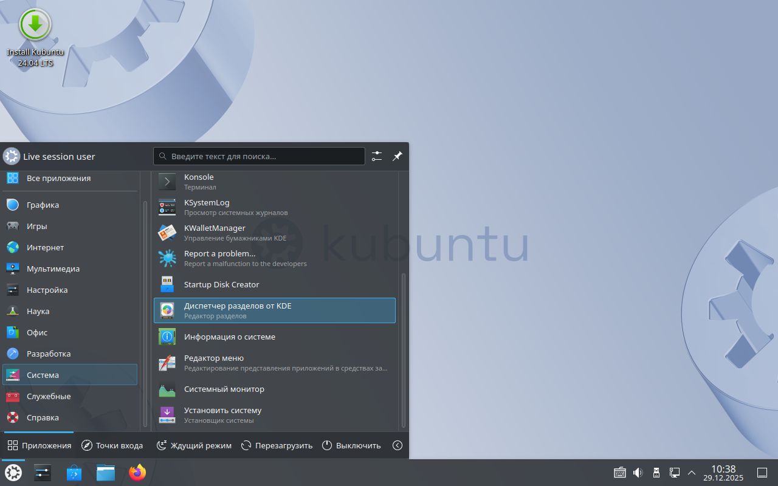This screenshot has width=778, height=486.
Task: Click application launcher button in taskbar
Action: [13, 473]
